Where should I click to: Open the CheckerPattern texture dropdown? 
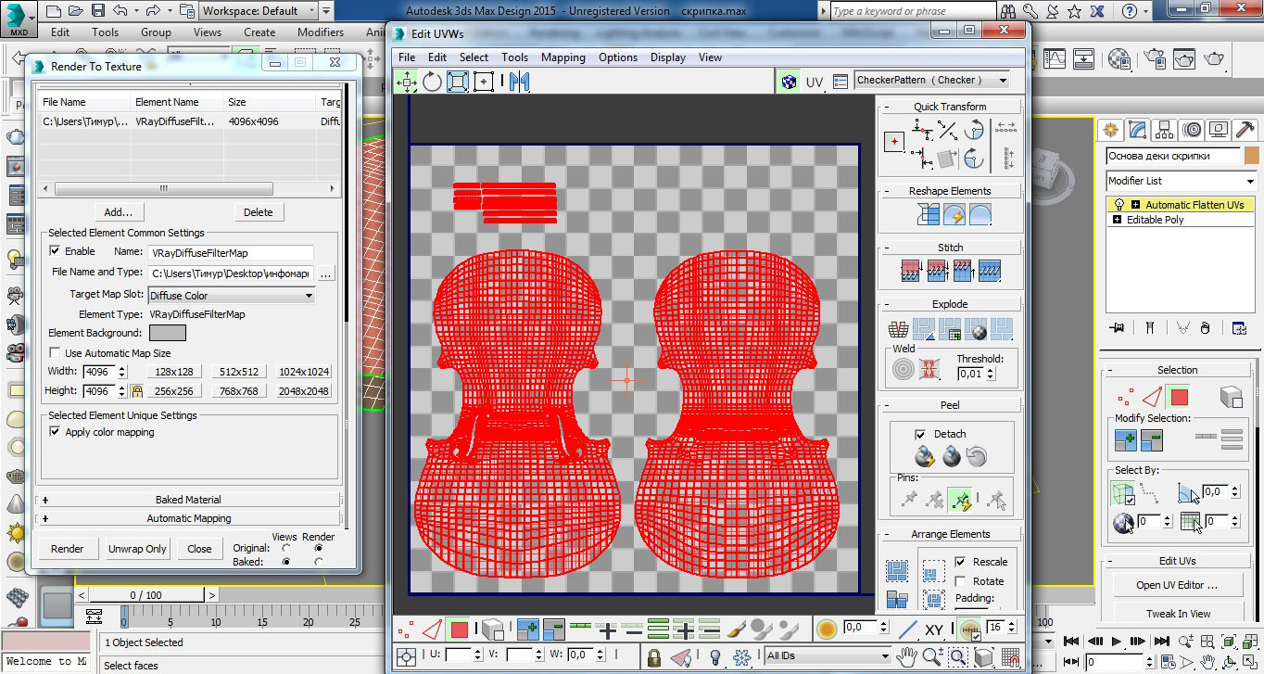point(932,81)
